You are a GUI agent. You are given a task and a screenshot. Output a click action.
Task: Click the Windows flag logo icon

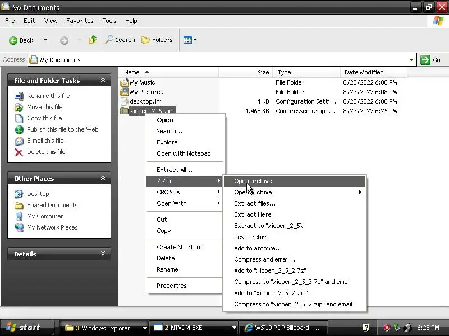pos(438,21)
